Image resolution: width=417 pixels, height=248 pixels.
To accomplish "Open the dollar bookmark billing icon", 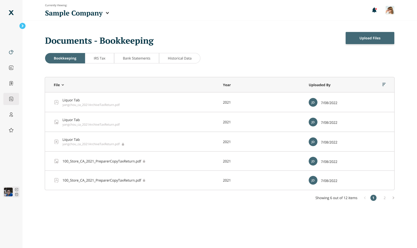I will pyautogui.click(x=11, y=83).
